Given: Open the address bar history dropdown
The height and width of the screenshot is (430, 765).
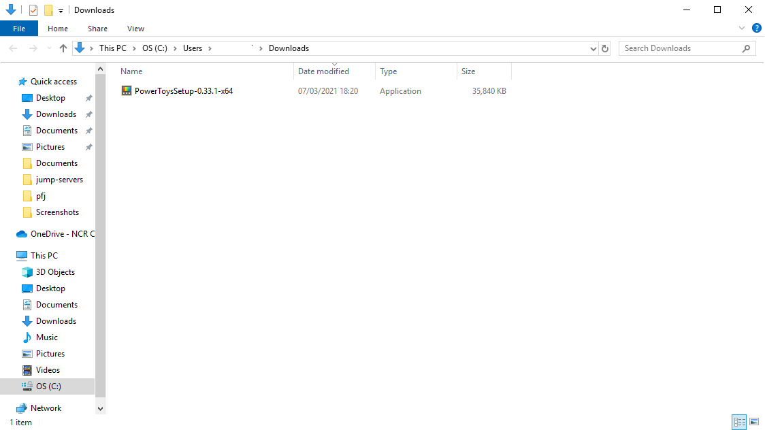Looking at the screenshot, I should pos(593,48).
